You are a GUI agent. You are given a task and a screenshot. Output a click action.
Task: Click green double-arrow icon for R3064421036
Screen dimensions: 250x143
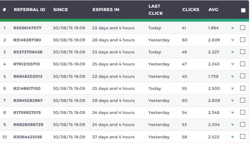click(x=232, y=137)
